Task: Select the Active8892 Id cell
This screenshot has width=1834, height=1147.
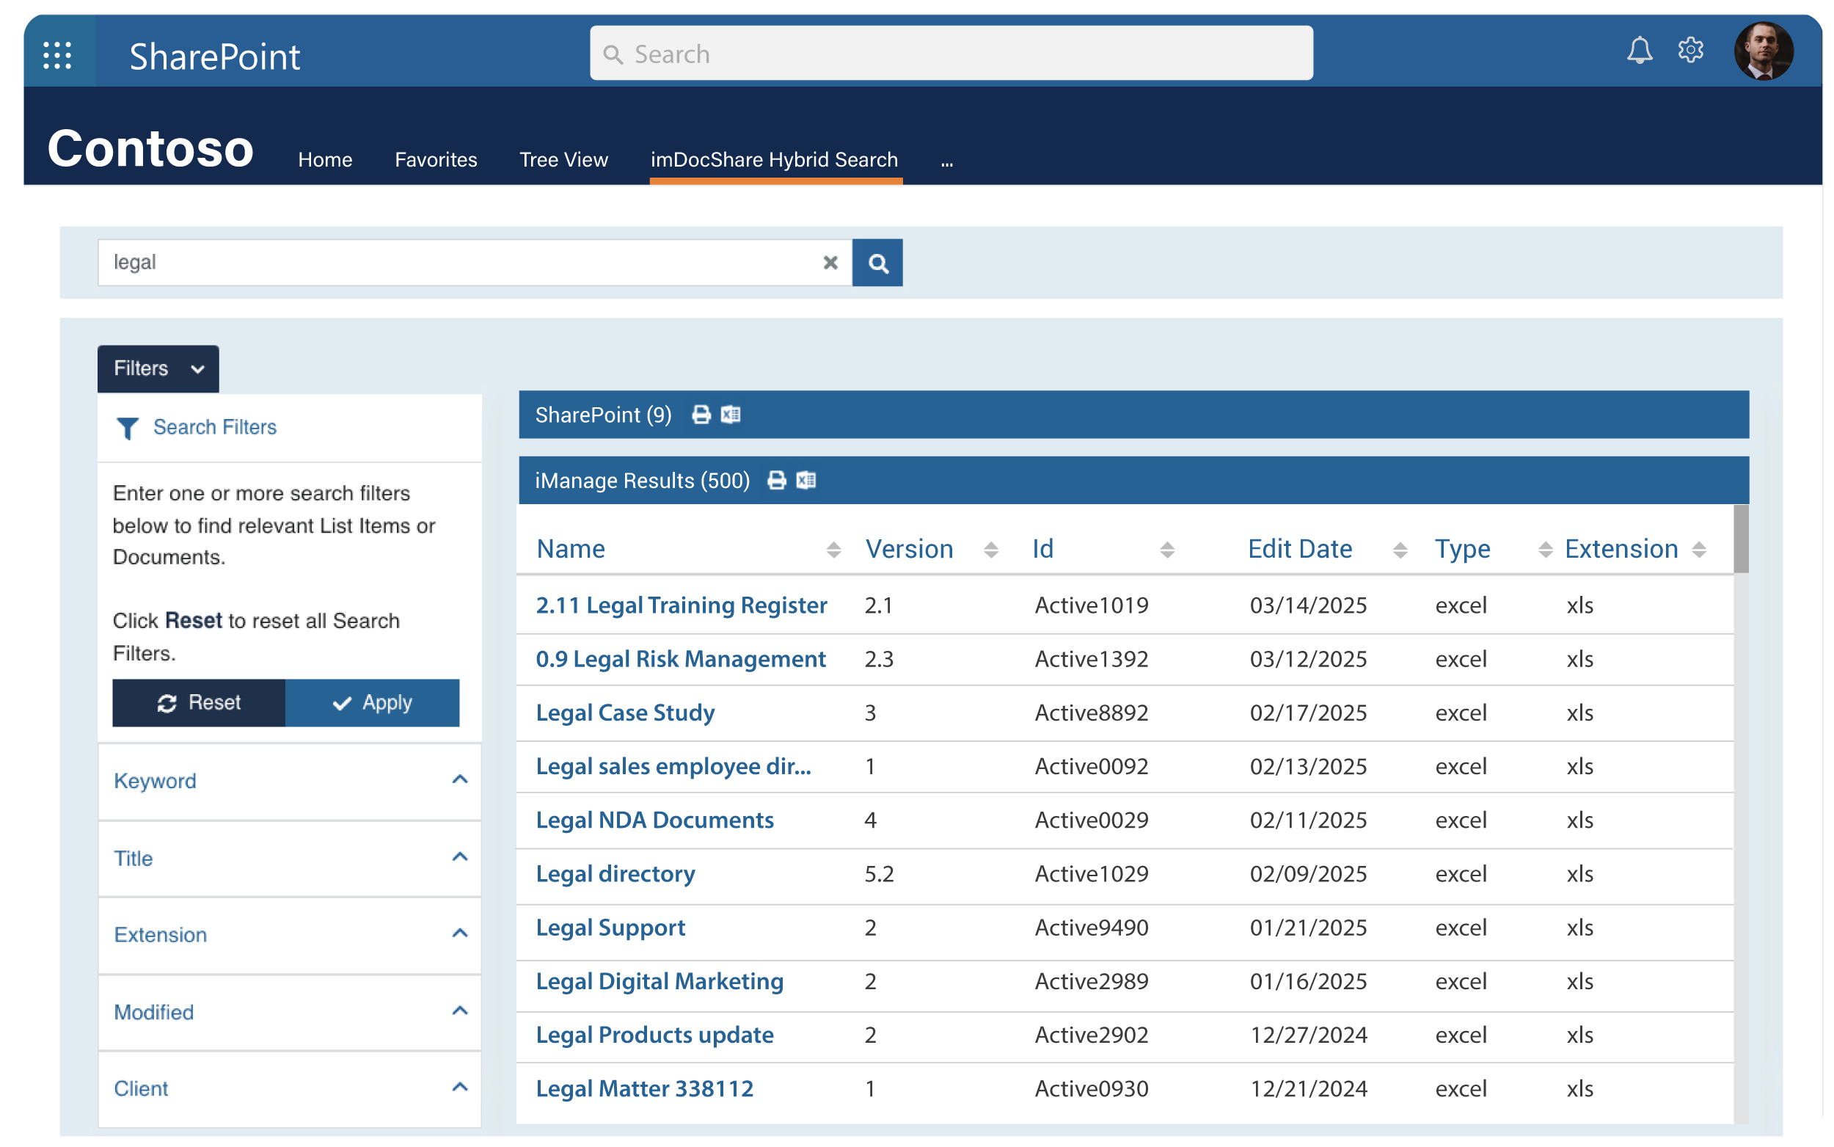Action: 1091,713
